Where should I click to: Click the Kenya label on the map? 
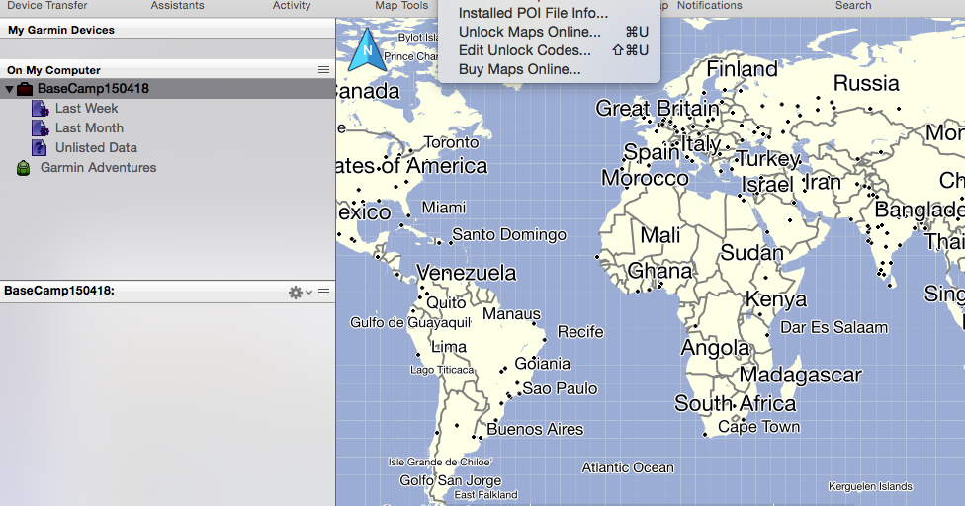pos(776,299)
